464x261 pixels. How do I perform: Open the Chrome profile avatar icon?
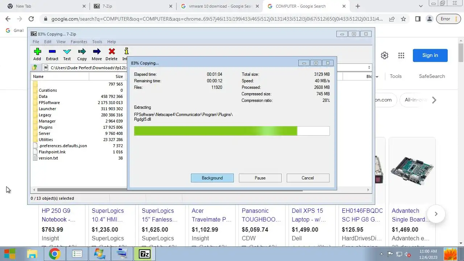pyautogui.click(x=429, y=19)
